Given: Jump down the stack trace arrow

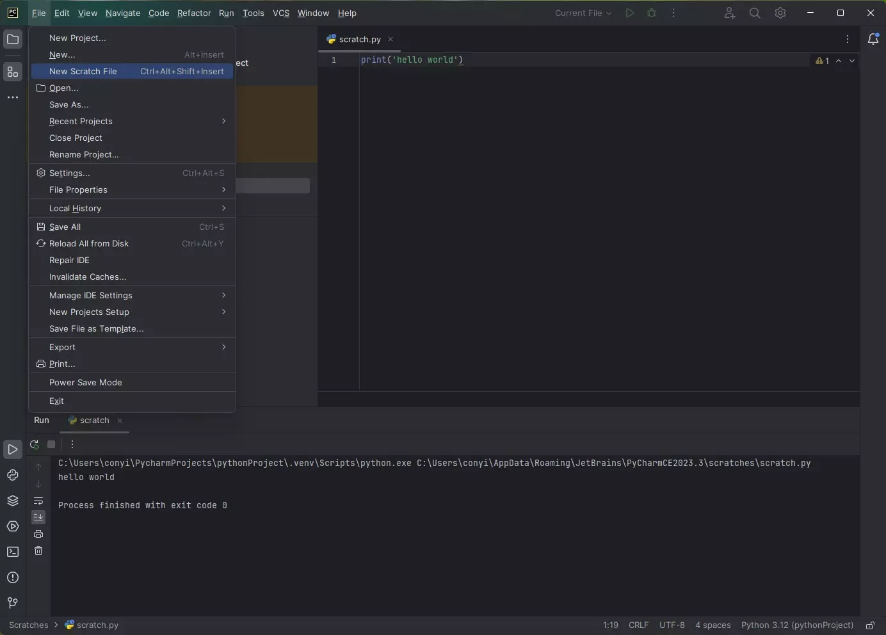Looking at the screenshot, I should [x=38, y=484].
